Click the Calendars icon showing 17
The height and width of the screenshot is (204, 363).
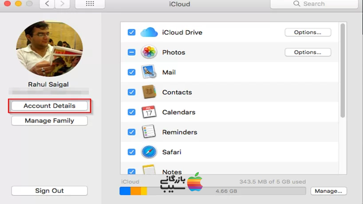[149, 112]
